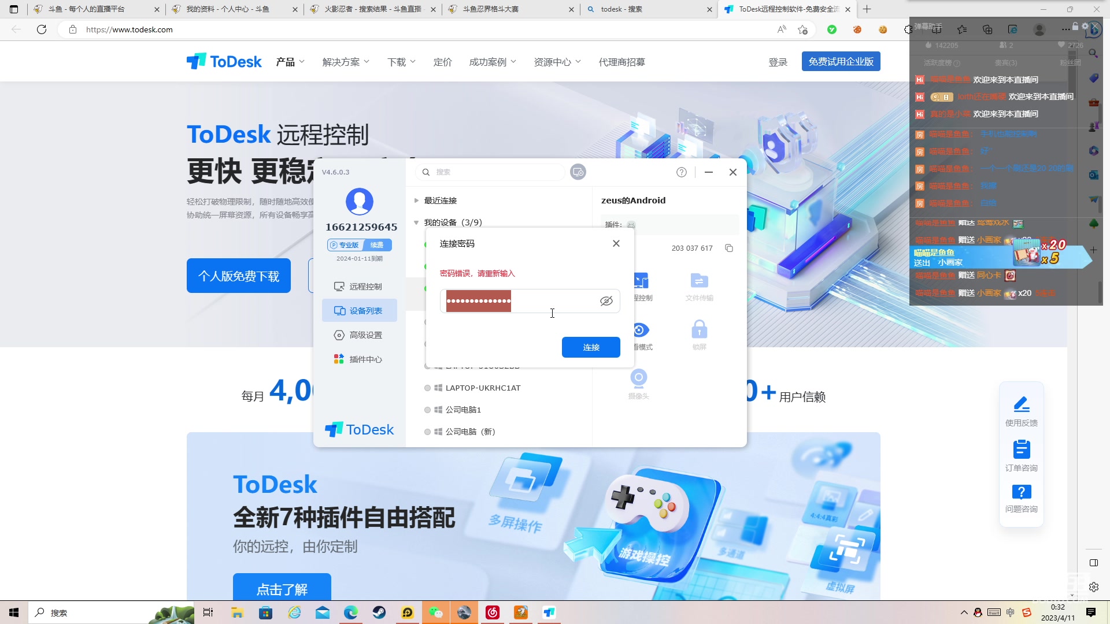Open 插件中心 in ToDesk sidebar

(358, 359)
